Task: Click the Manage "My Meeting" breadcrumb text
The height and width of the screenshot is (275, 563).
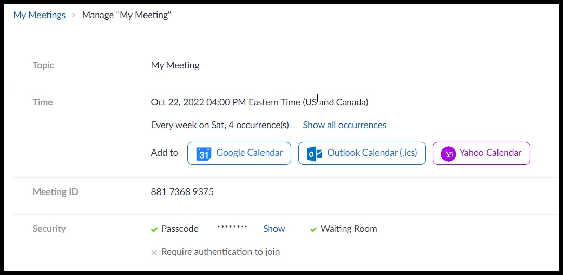Action: click(126, 15)
